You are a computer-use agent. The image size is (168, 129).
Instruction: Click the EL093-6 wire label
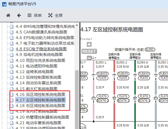(143, 62)
